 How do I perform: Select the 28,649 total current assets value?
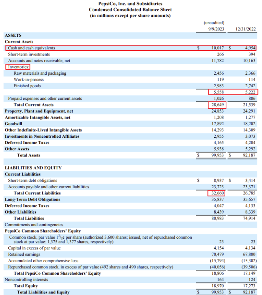(x=218, y=105)
